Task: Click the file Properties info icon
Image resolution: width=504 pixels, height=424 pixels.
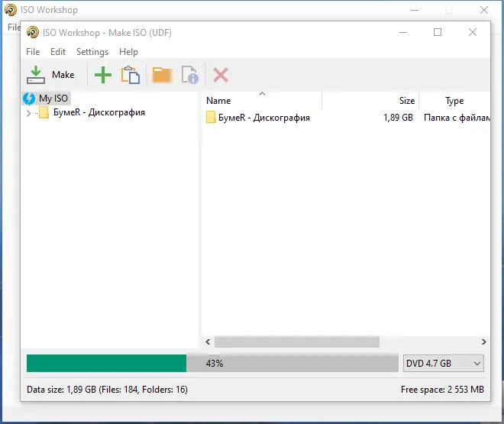Action: [x=190, y=75]
